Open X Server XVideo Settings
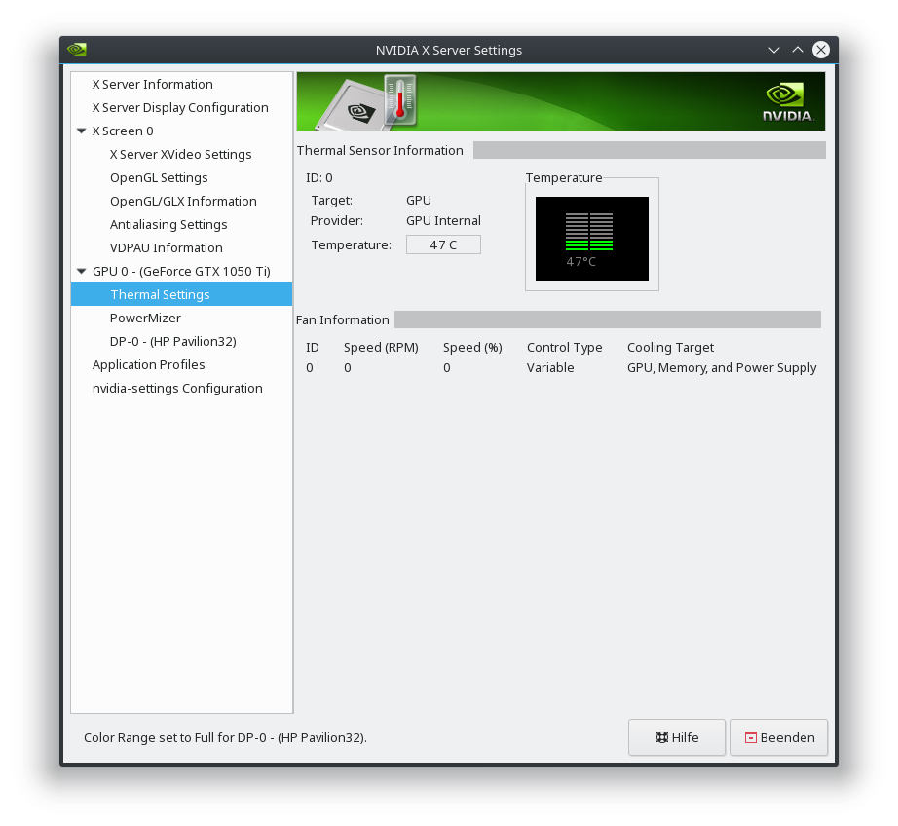 pyautogui.click(x=180, y=155)
